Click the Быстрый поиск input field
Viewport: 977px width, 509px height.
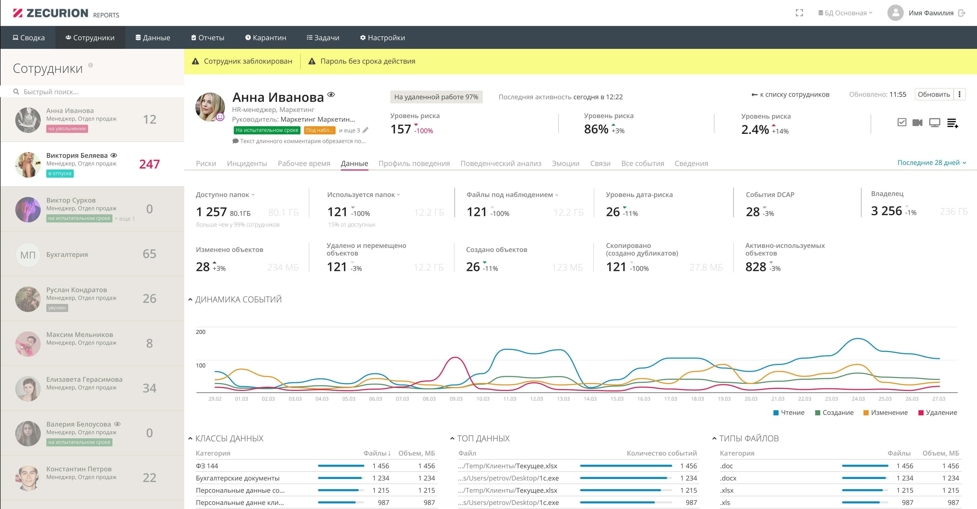coord(92,92)
